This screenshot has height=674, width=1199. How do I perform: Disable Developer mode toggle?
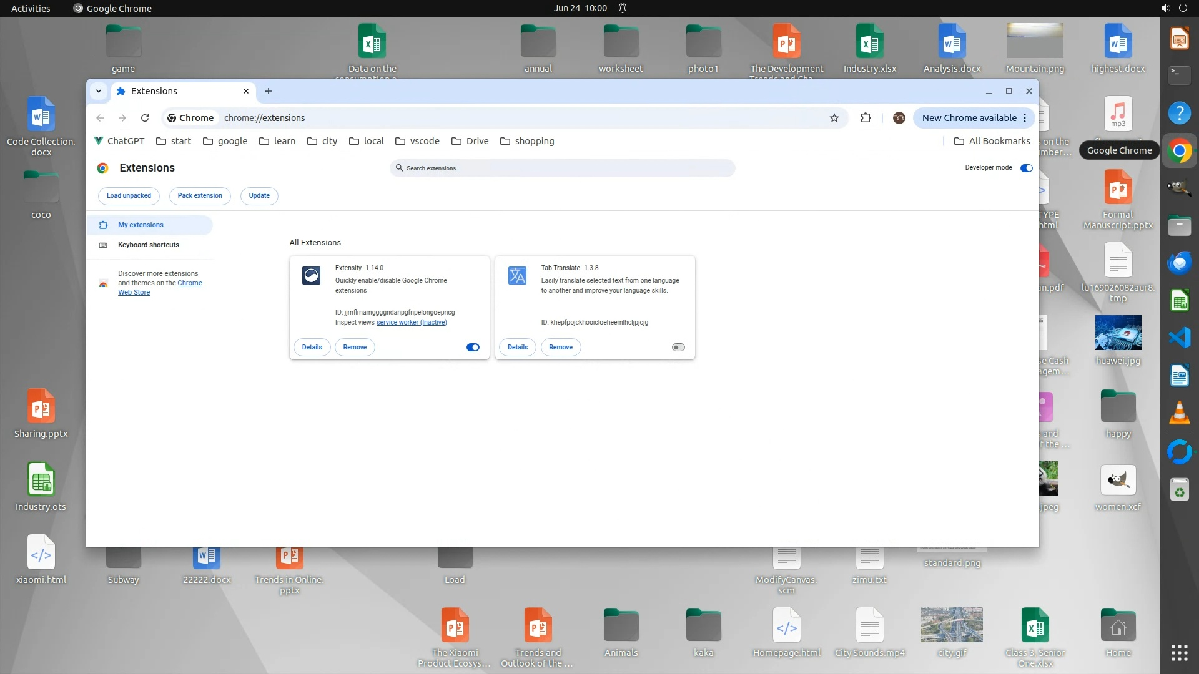[x=1026, y=168]
